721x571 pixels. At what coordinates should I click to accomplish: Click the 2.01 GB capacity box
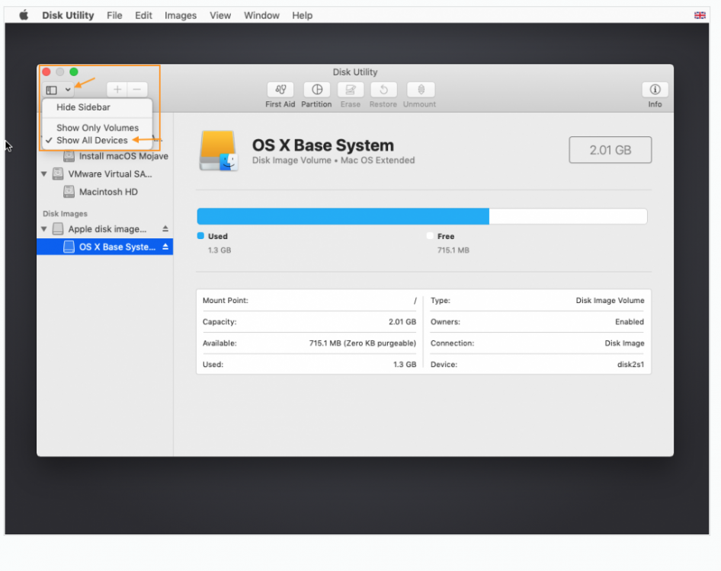[x=610, y=150]
